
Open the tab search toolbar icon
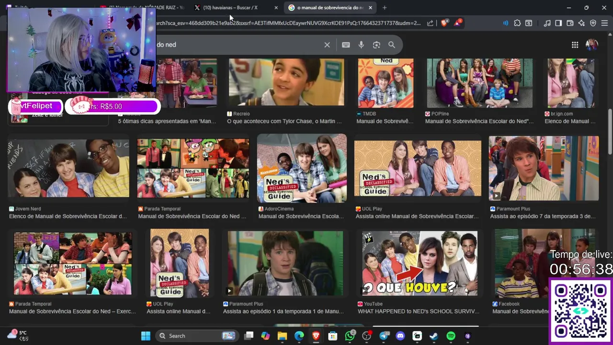(529, 23)
